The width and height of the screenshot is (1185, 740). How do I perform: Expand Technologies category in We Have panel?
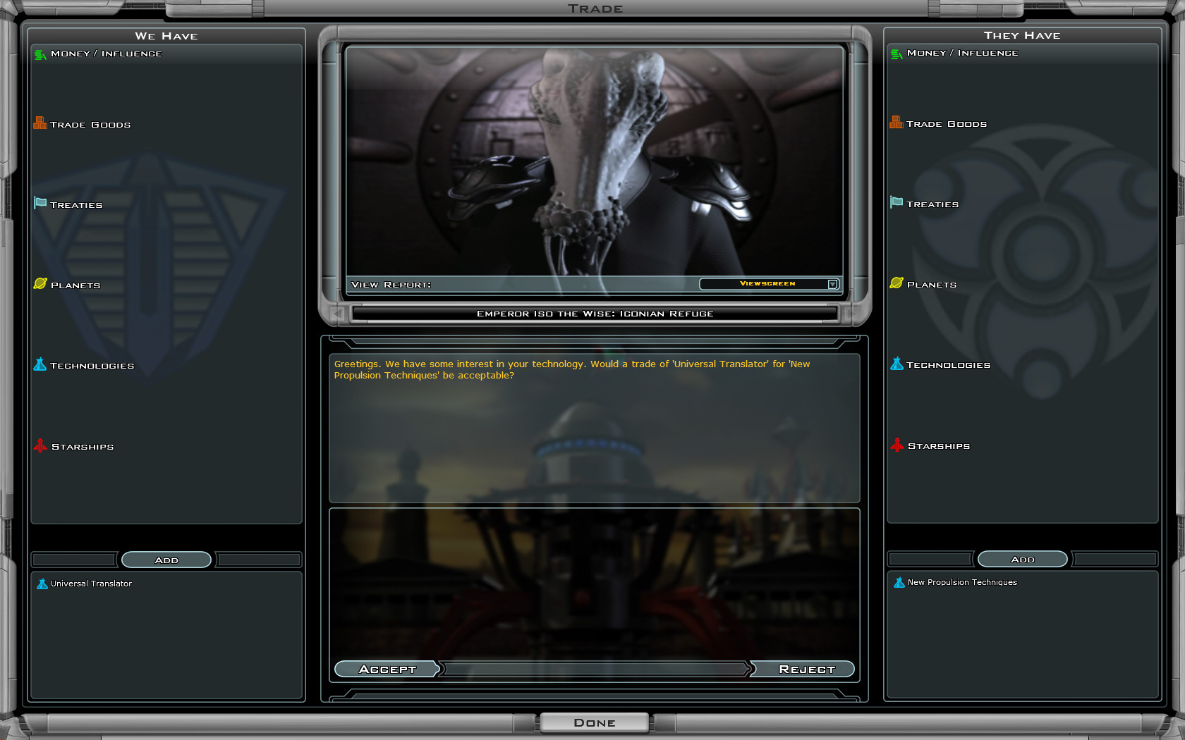tap(92, 366)
